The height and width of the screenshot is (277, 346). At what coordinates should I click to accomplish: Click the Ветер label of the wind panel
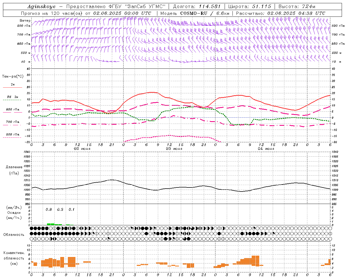pos(25,21)
